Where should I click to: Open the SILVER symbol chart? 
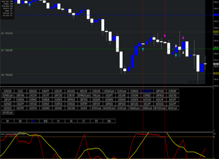[x=84, y=108]
